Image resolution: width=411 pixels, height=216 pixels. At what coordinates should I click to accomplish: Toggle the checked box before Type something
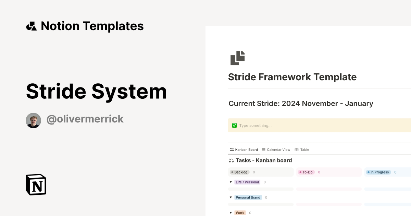point(234,125)
